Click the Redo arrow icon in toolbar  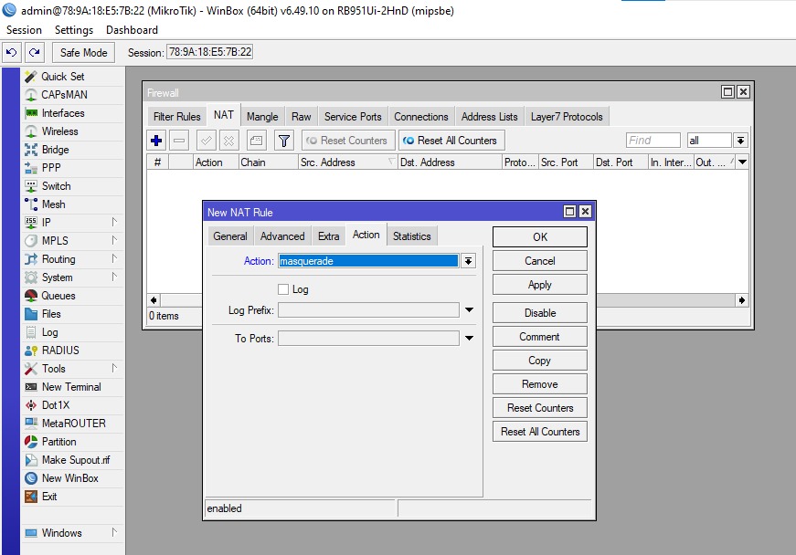click(x=34, y=52)
